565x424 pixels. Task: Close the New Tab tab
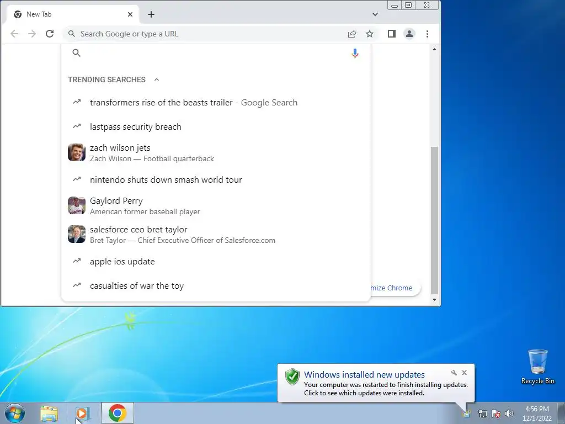(130, 14)
